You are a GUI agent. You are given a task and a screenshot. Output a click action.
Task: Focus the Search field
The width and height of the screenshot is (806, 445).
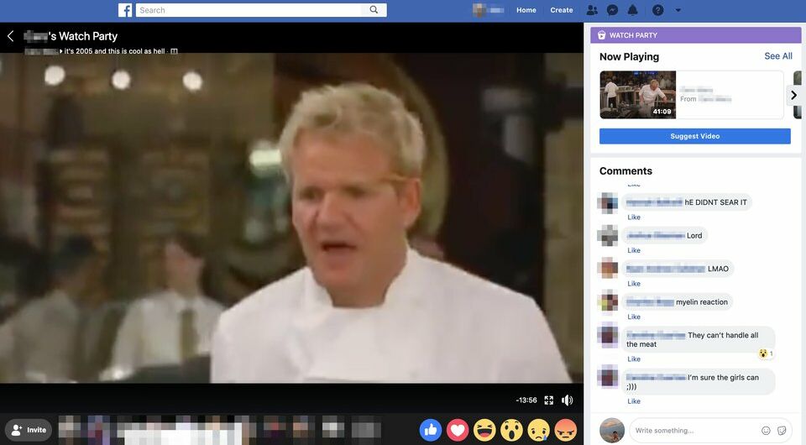[249, 10]
